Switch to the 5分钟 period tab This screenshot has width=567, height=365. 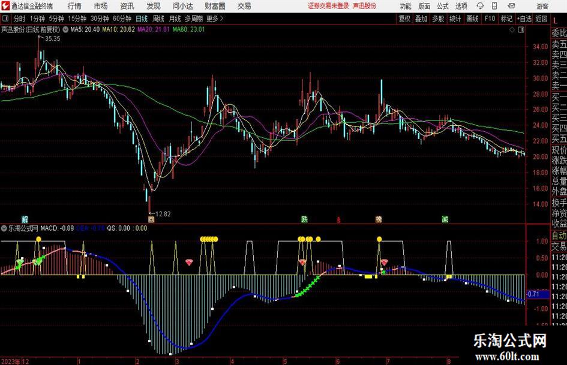pos(56,19)
